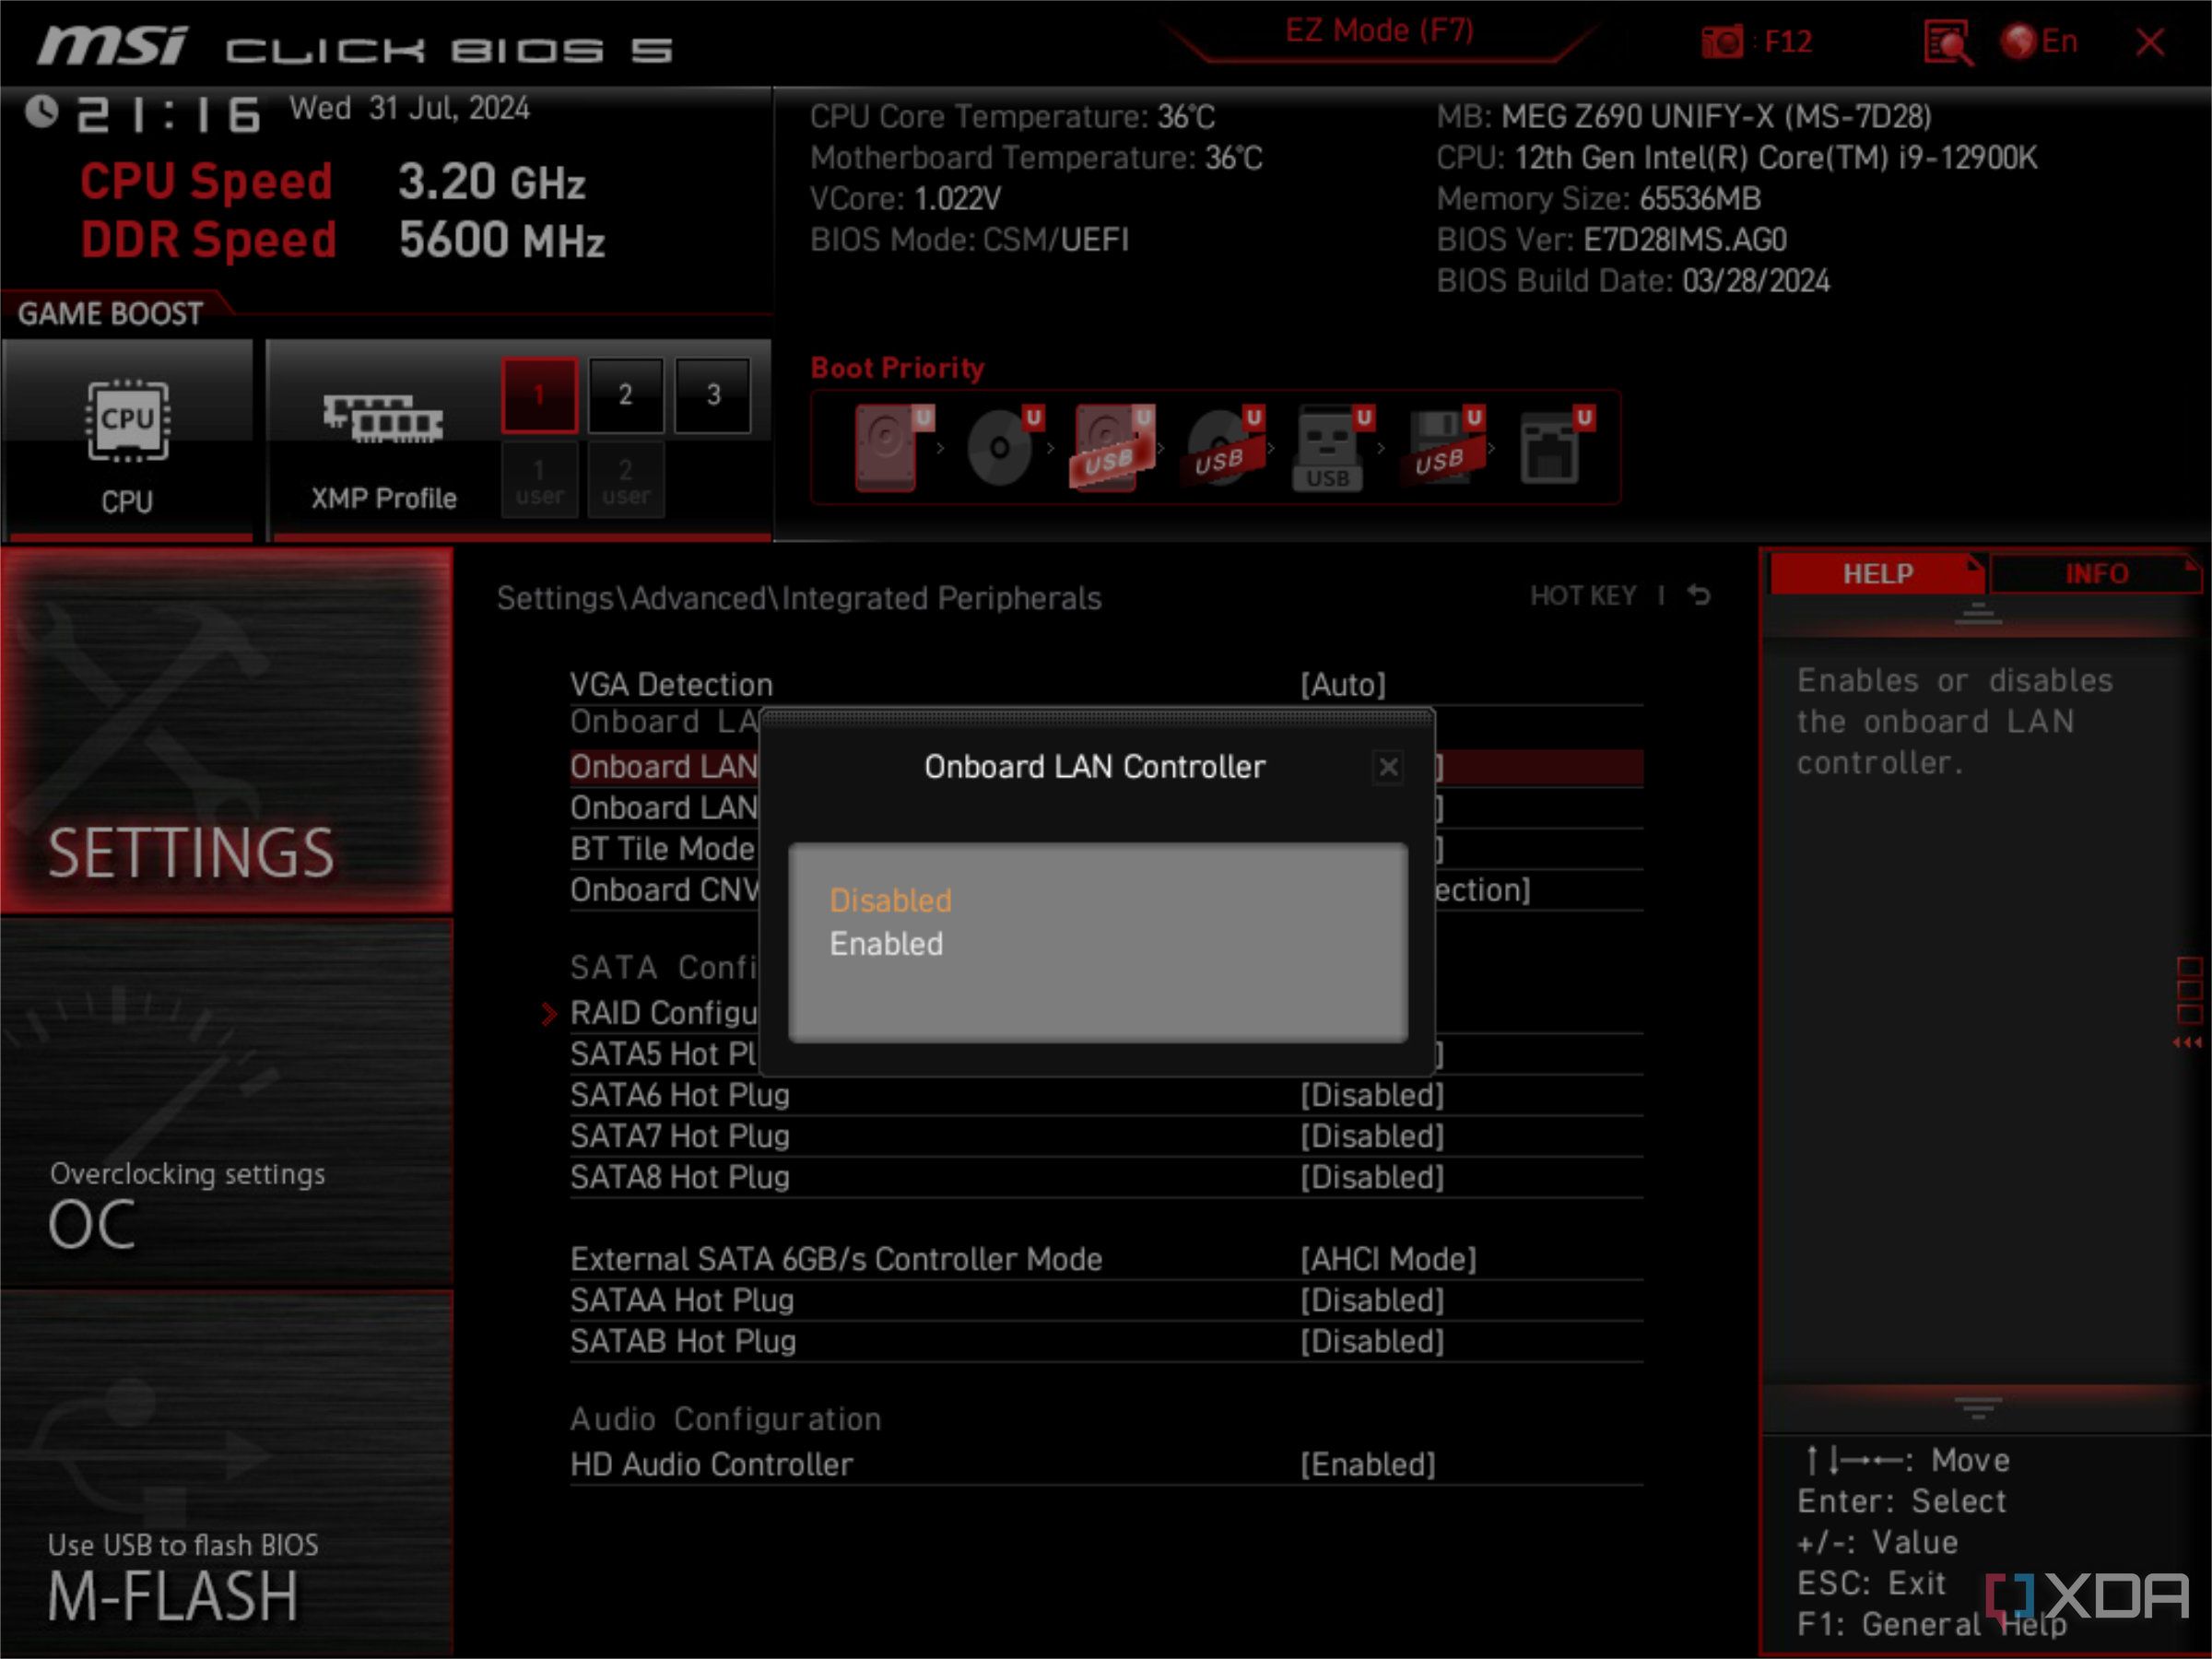Image resolution: width=2212 pixels, height=1659 pixels.
Task: Expand the RAID Configuration submenu
Action: pyautogui.click(x=664, y=1013)
